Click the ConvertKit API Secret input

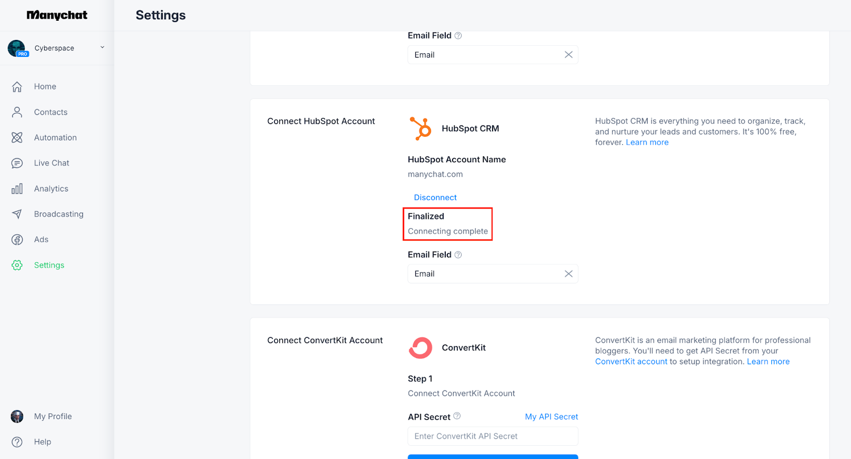[493, 436]
